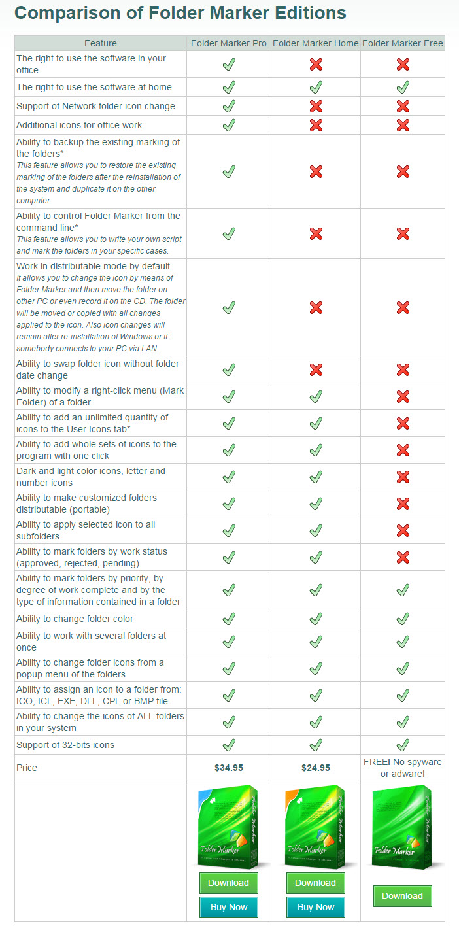Buy Folder Marker Pro now
The height and width of the screenshot is (941, 459).
[229, 907]
